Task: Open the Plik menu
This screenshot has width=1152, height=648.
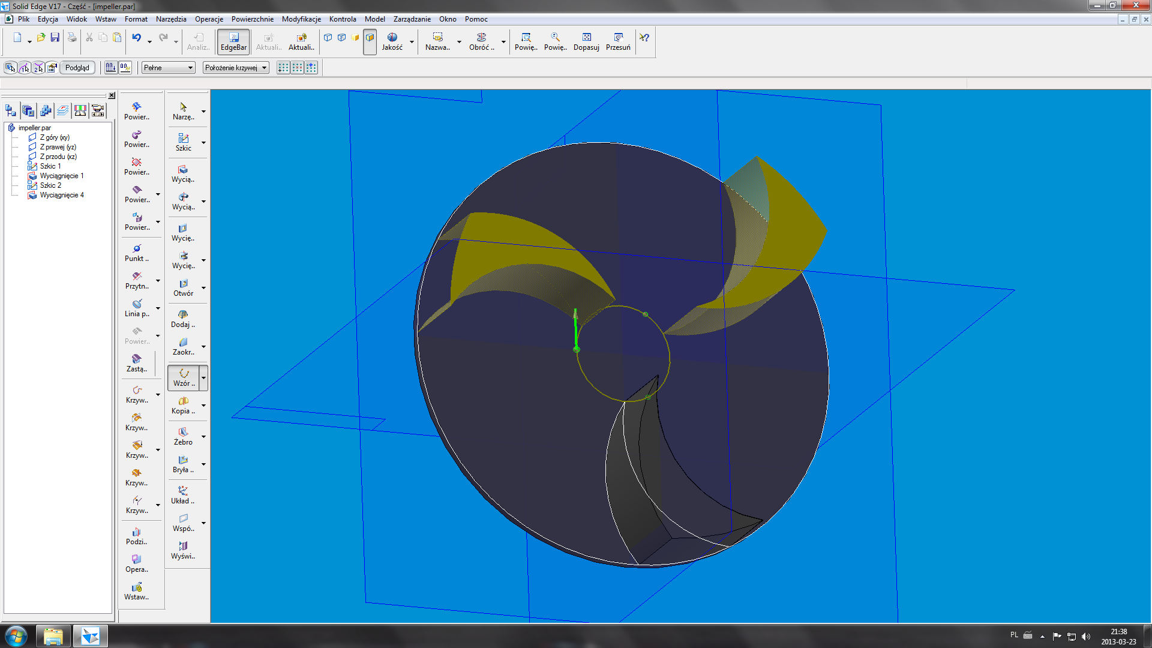Action: [24, 19]
